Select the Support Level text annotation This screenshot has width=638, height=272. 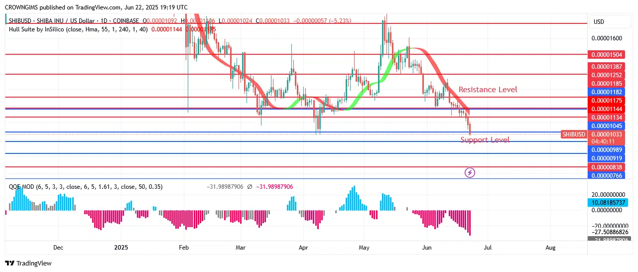click(485, 140)
